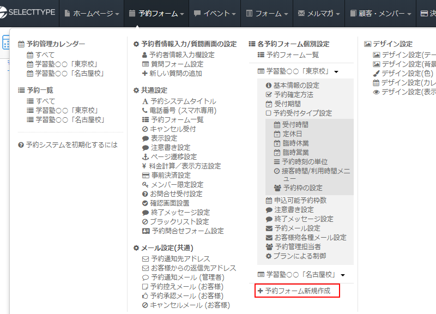Click the checkbox icon beside 予約確定方法

268,95
